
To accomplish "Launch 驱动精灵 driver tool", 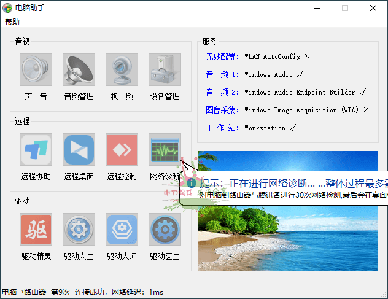I will tap(36, 230).
